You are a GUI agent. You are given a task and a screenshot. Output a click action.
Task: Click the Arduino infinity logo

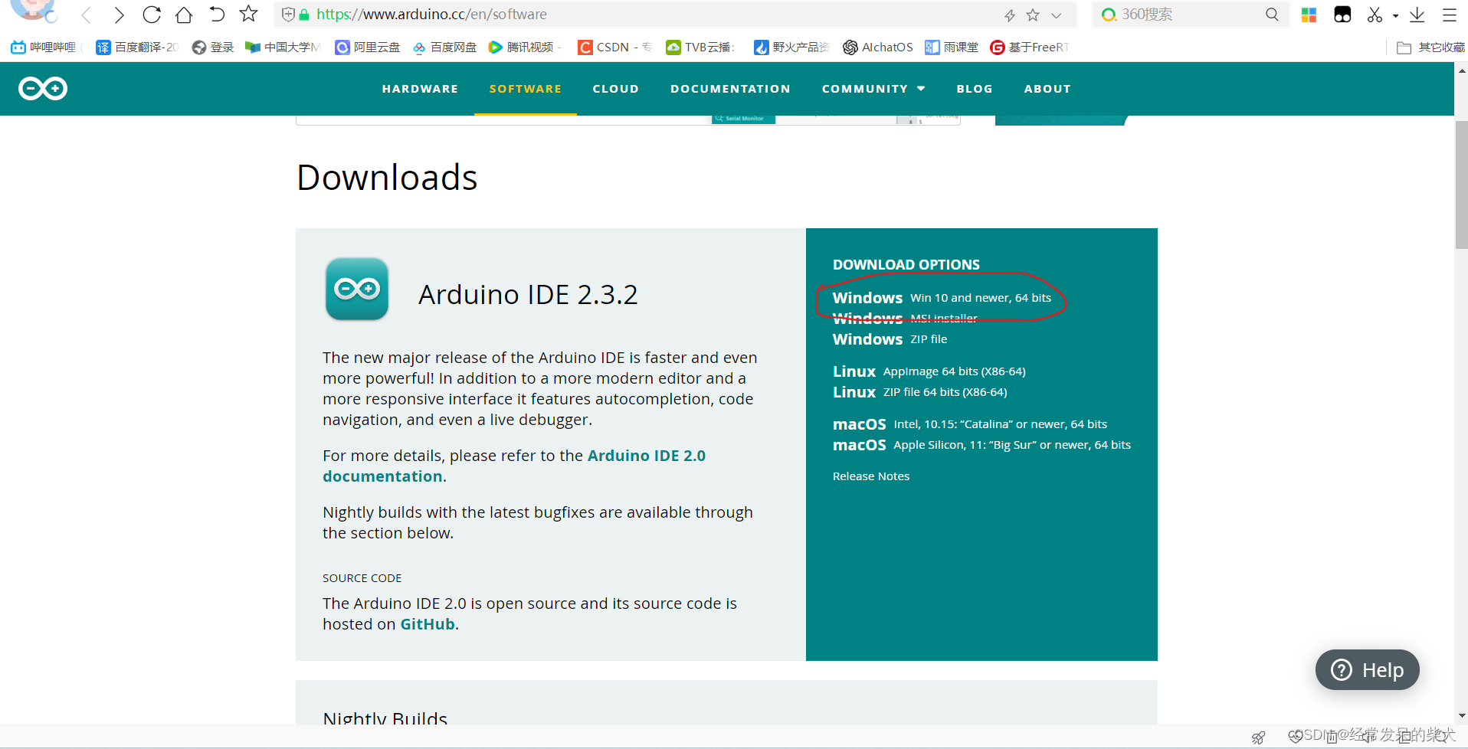pos(43,89)
